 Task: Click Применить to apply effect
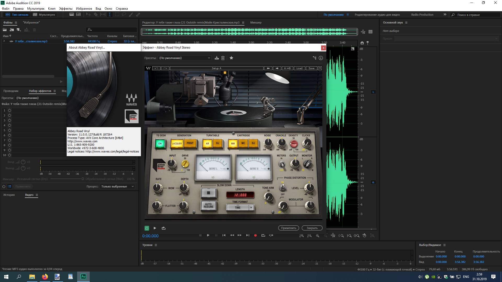click(x=289, y=228)
